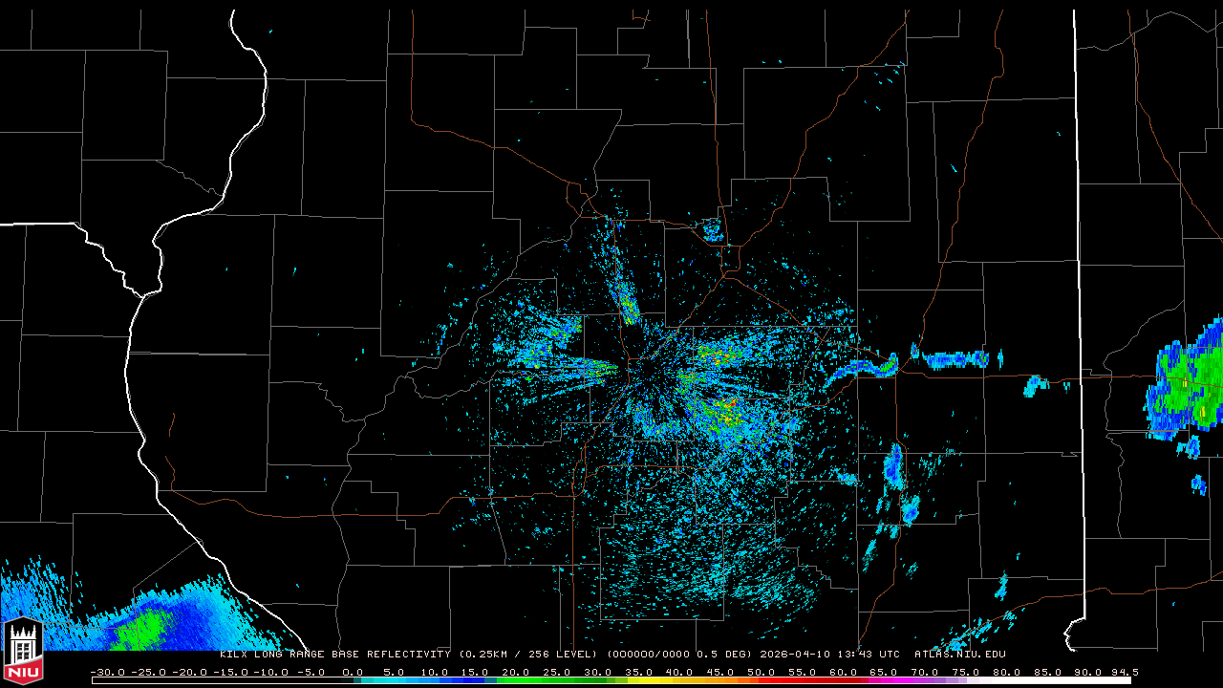Click the 20.0 label on color scale
Screen dimensions: 1223x688
pos(516,672)
